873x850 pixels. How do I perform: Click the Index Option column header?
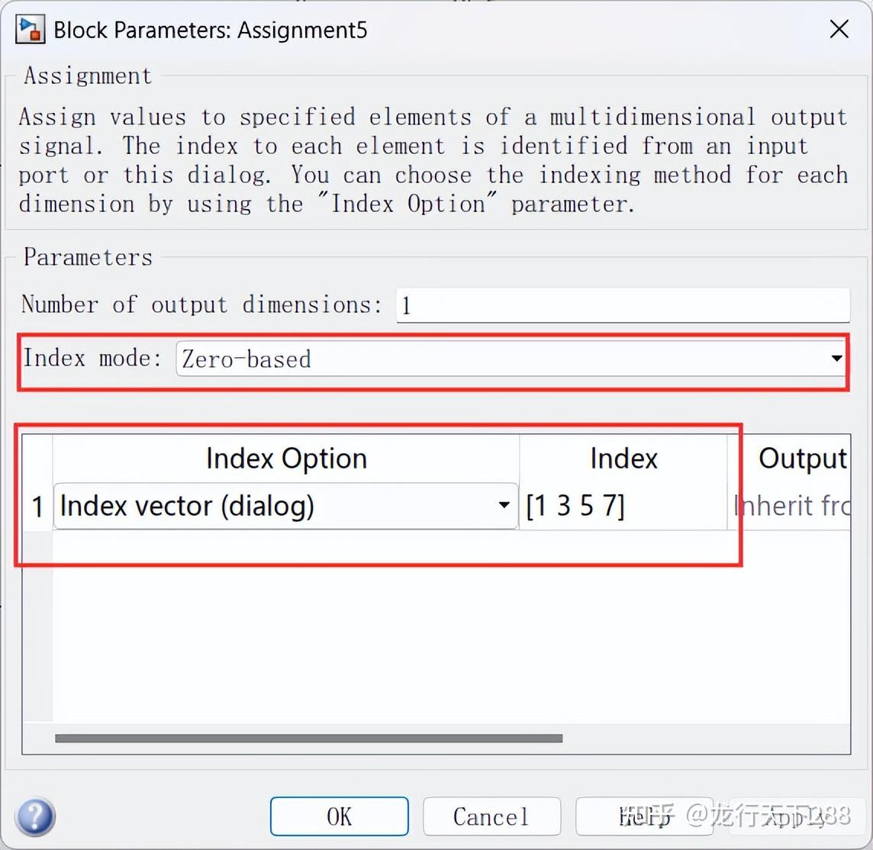(x=286, y=459)
